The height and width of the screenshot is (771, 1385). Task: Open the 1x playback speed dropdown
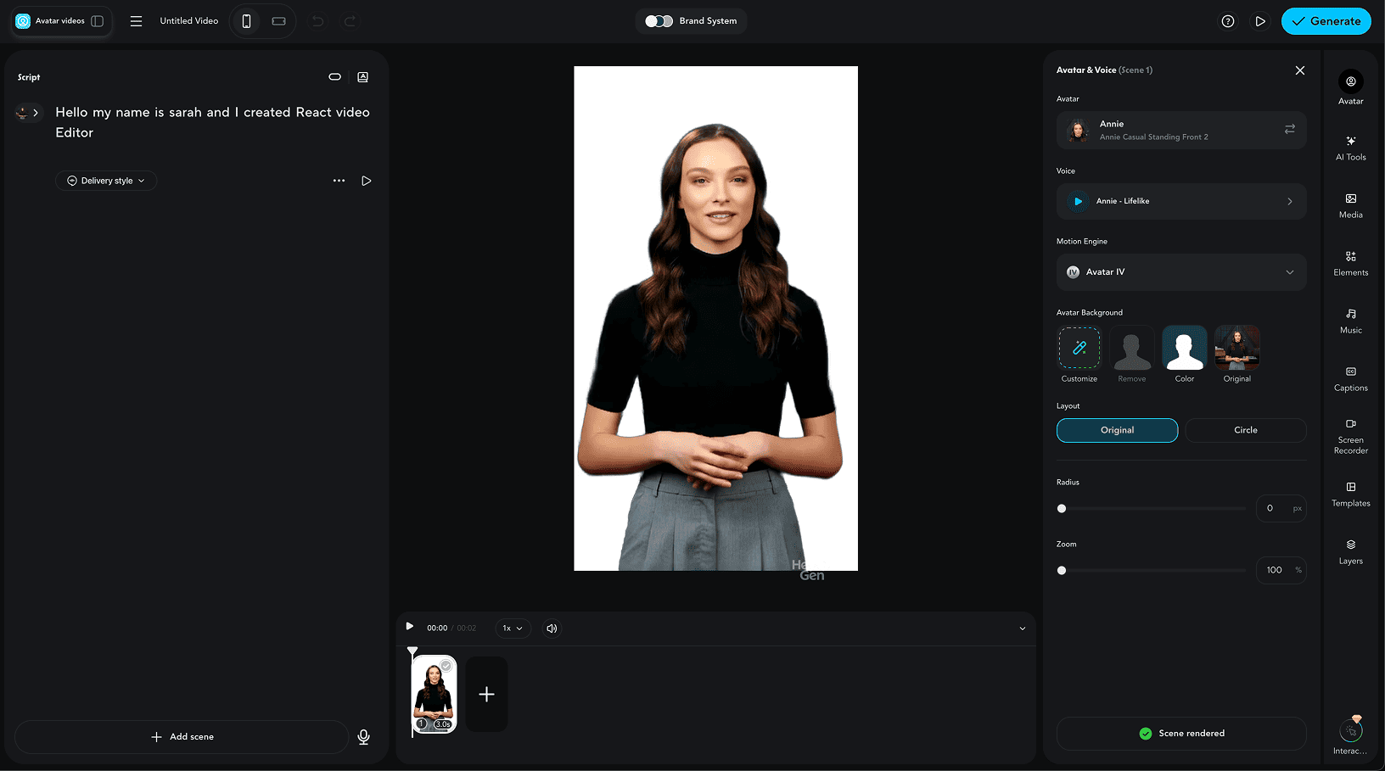(513, 629)
